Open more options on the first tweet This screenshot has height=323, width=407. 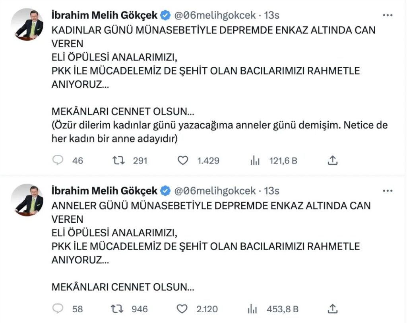point(388,16)
